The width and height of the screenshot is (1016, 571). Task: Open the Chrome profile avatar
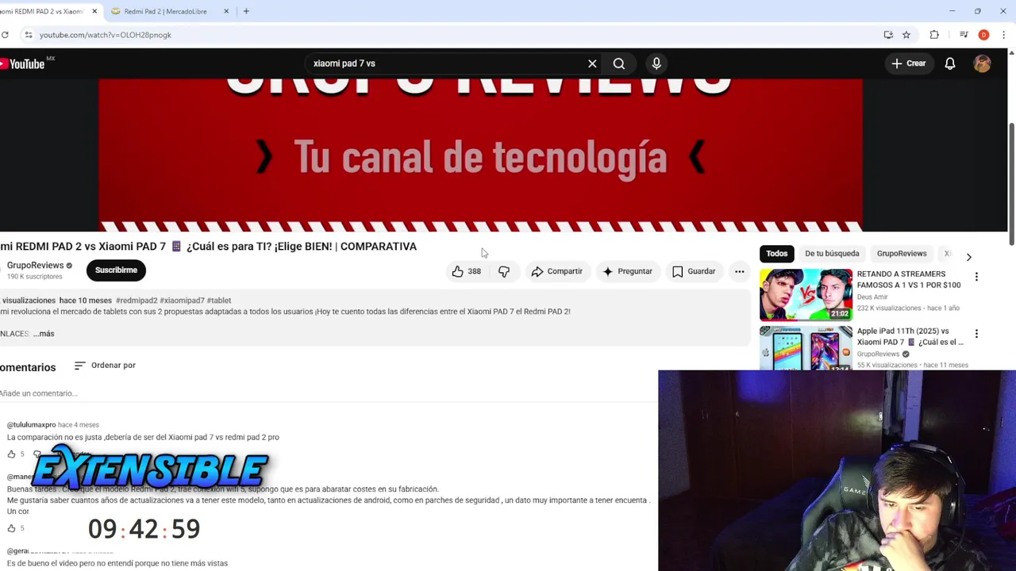pos(983,35)
